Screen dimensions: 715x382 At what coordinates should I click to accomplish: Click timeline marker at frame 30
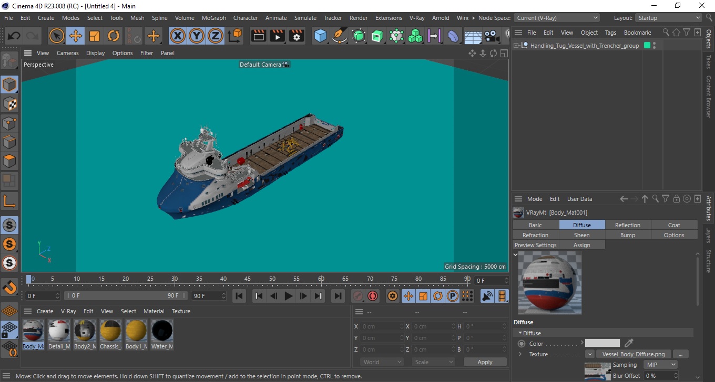pos(175,279)
